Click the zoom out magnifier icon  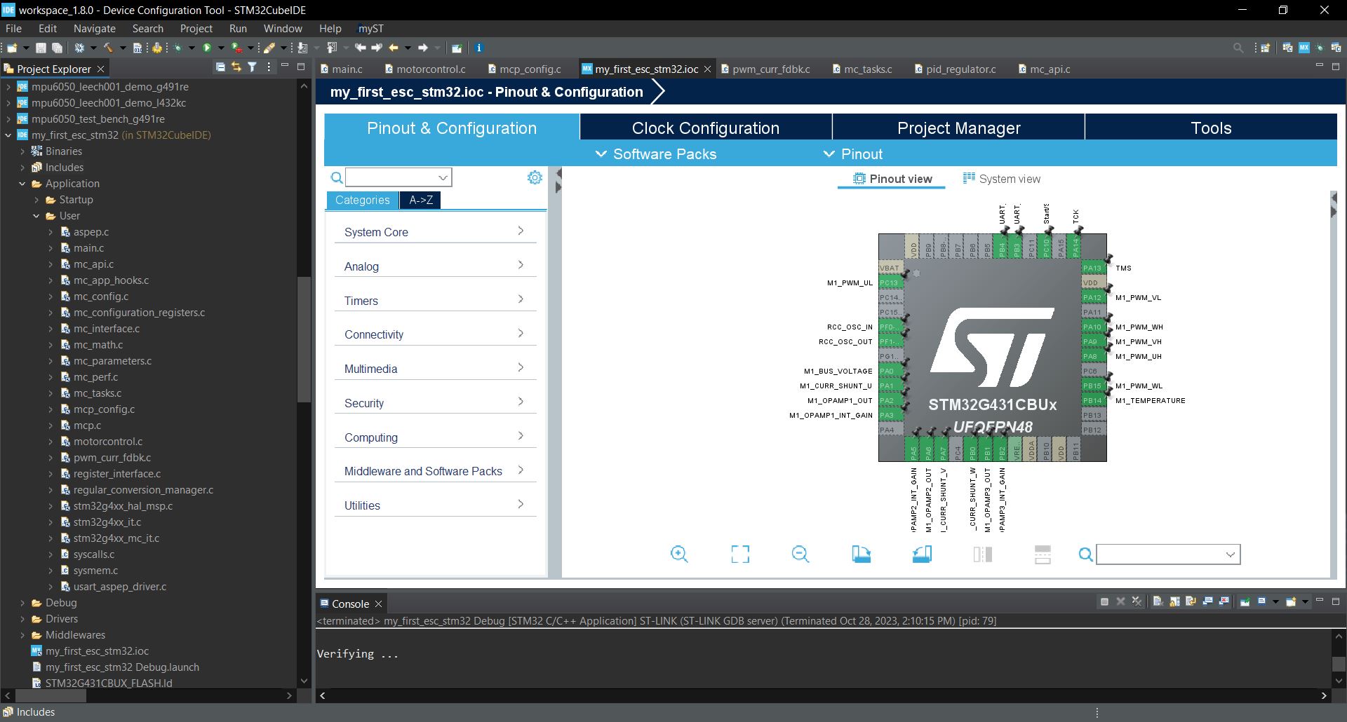(x=800, y=554)
